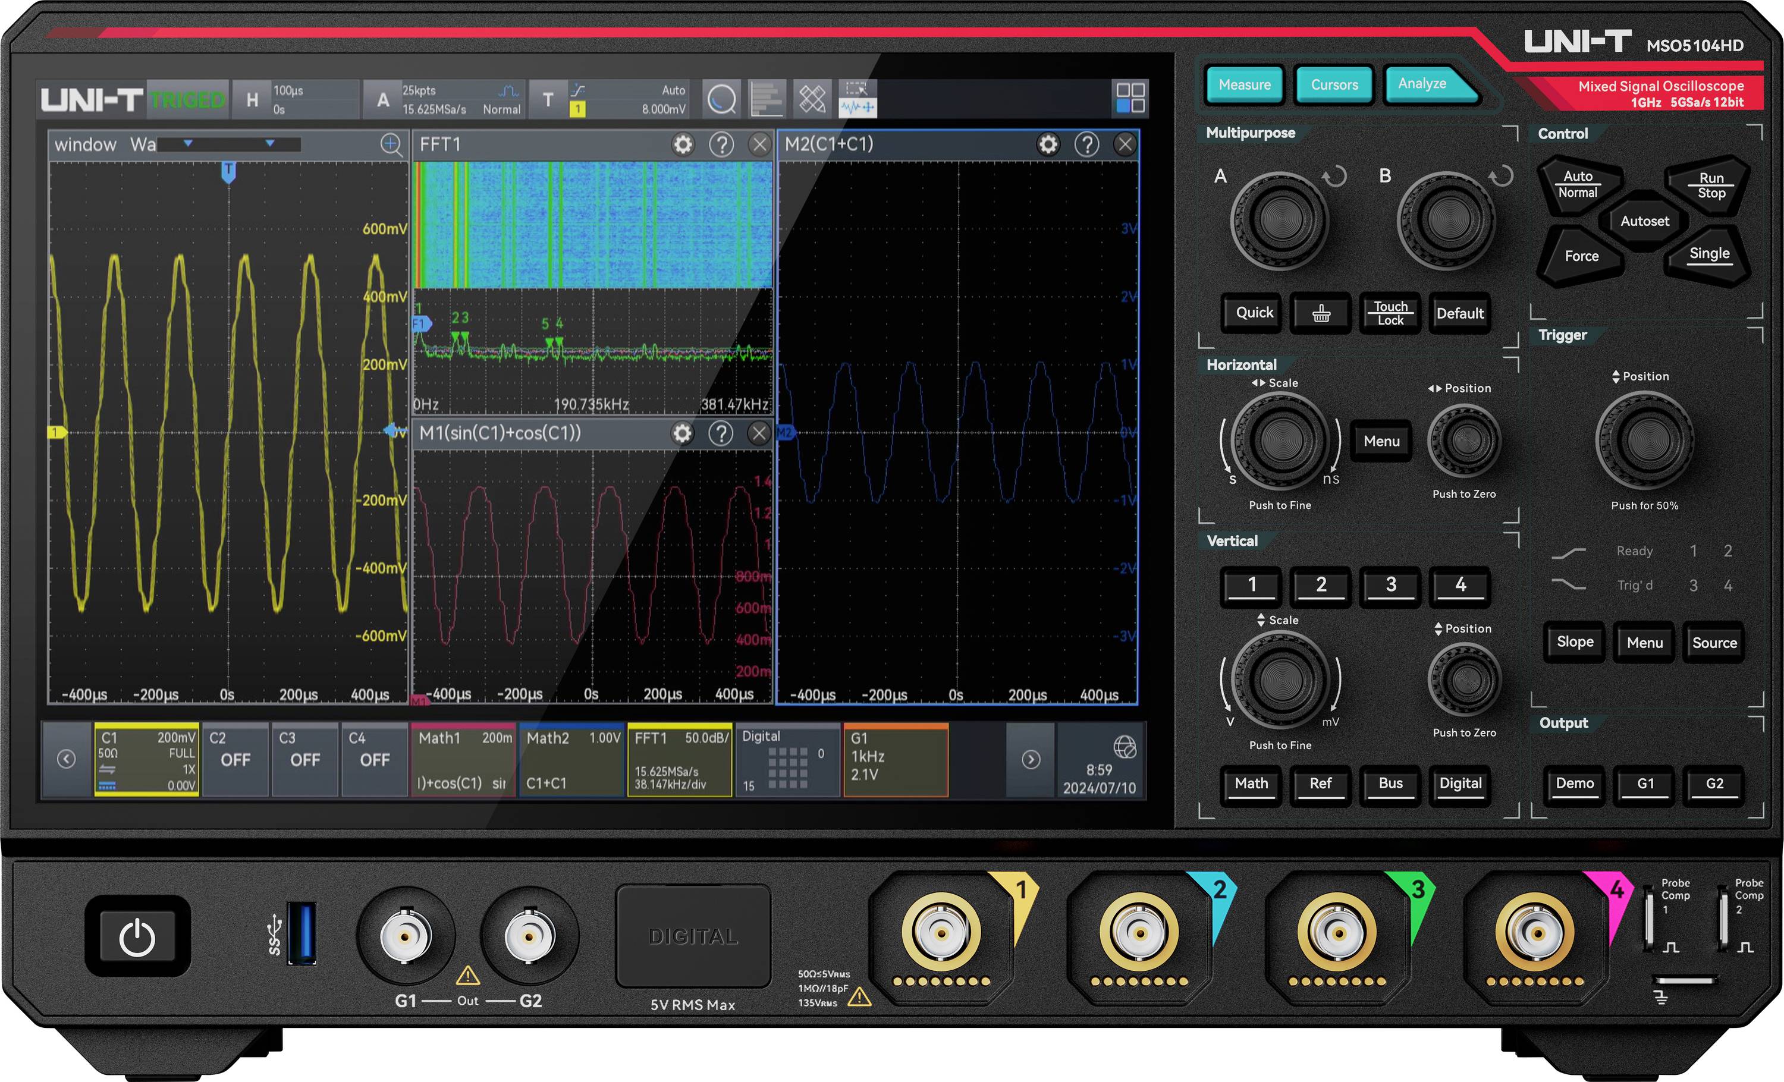Click the globe network icon above clock
Image resolution: width=1784 pixels, height=1082 pixels.
click(x=1125, y=747)
